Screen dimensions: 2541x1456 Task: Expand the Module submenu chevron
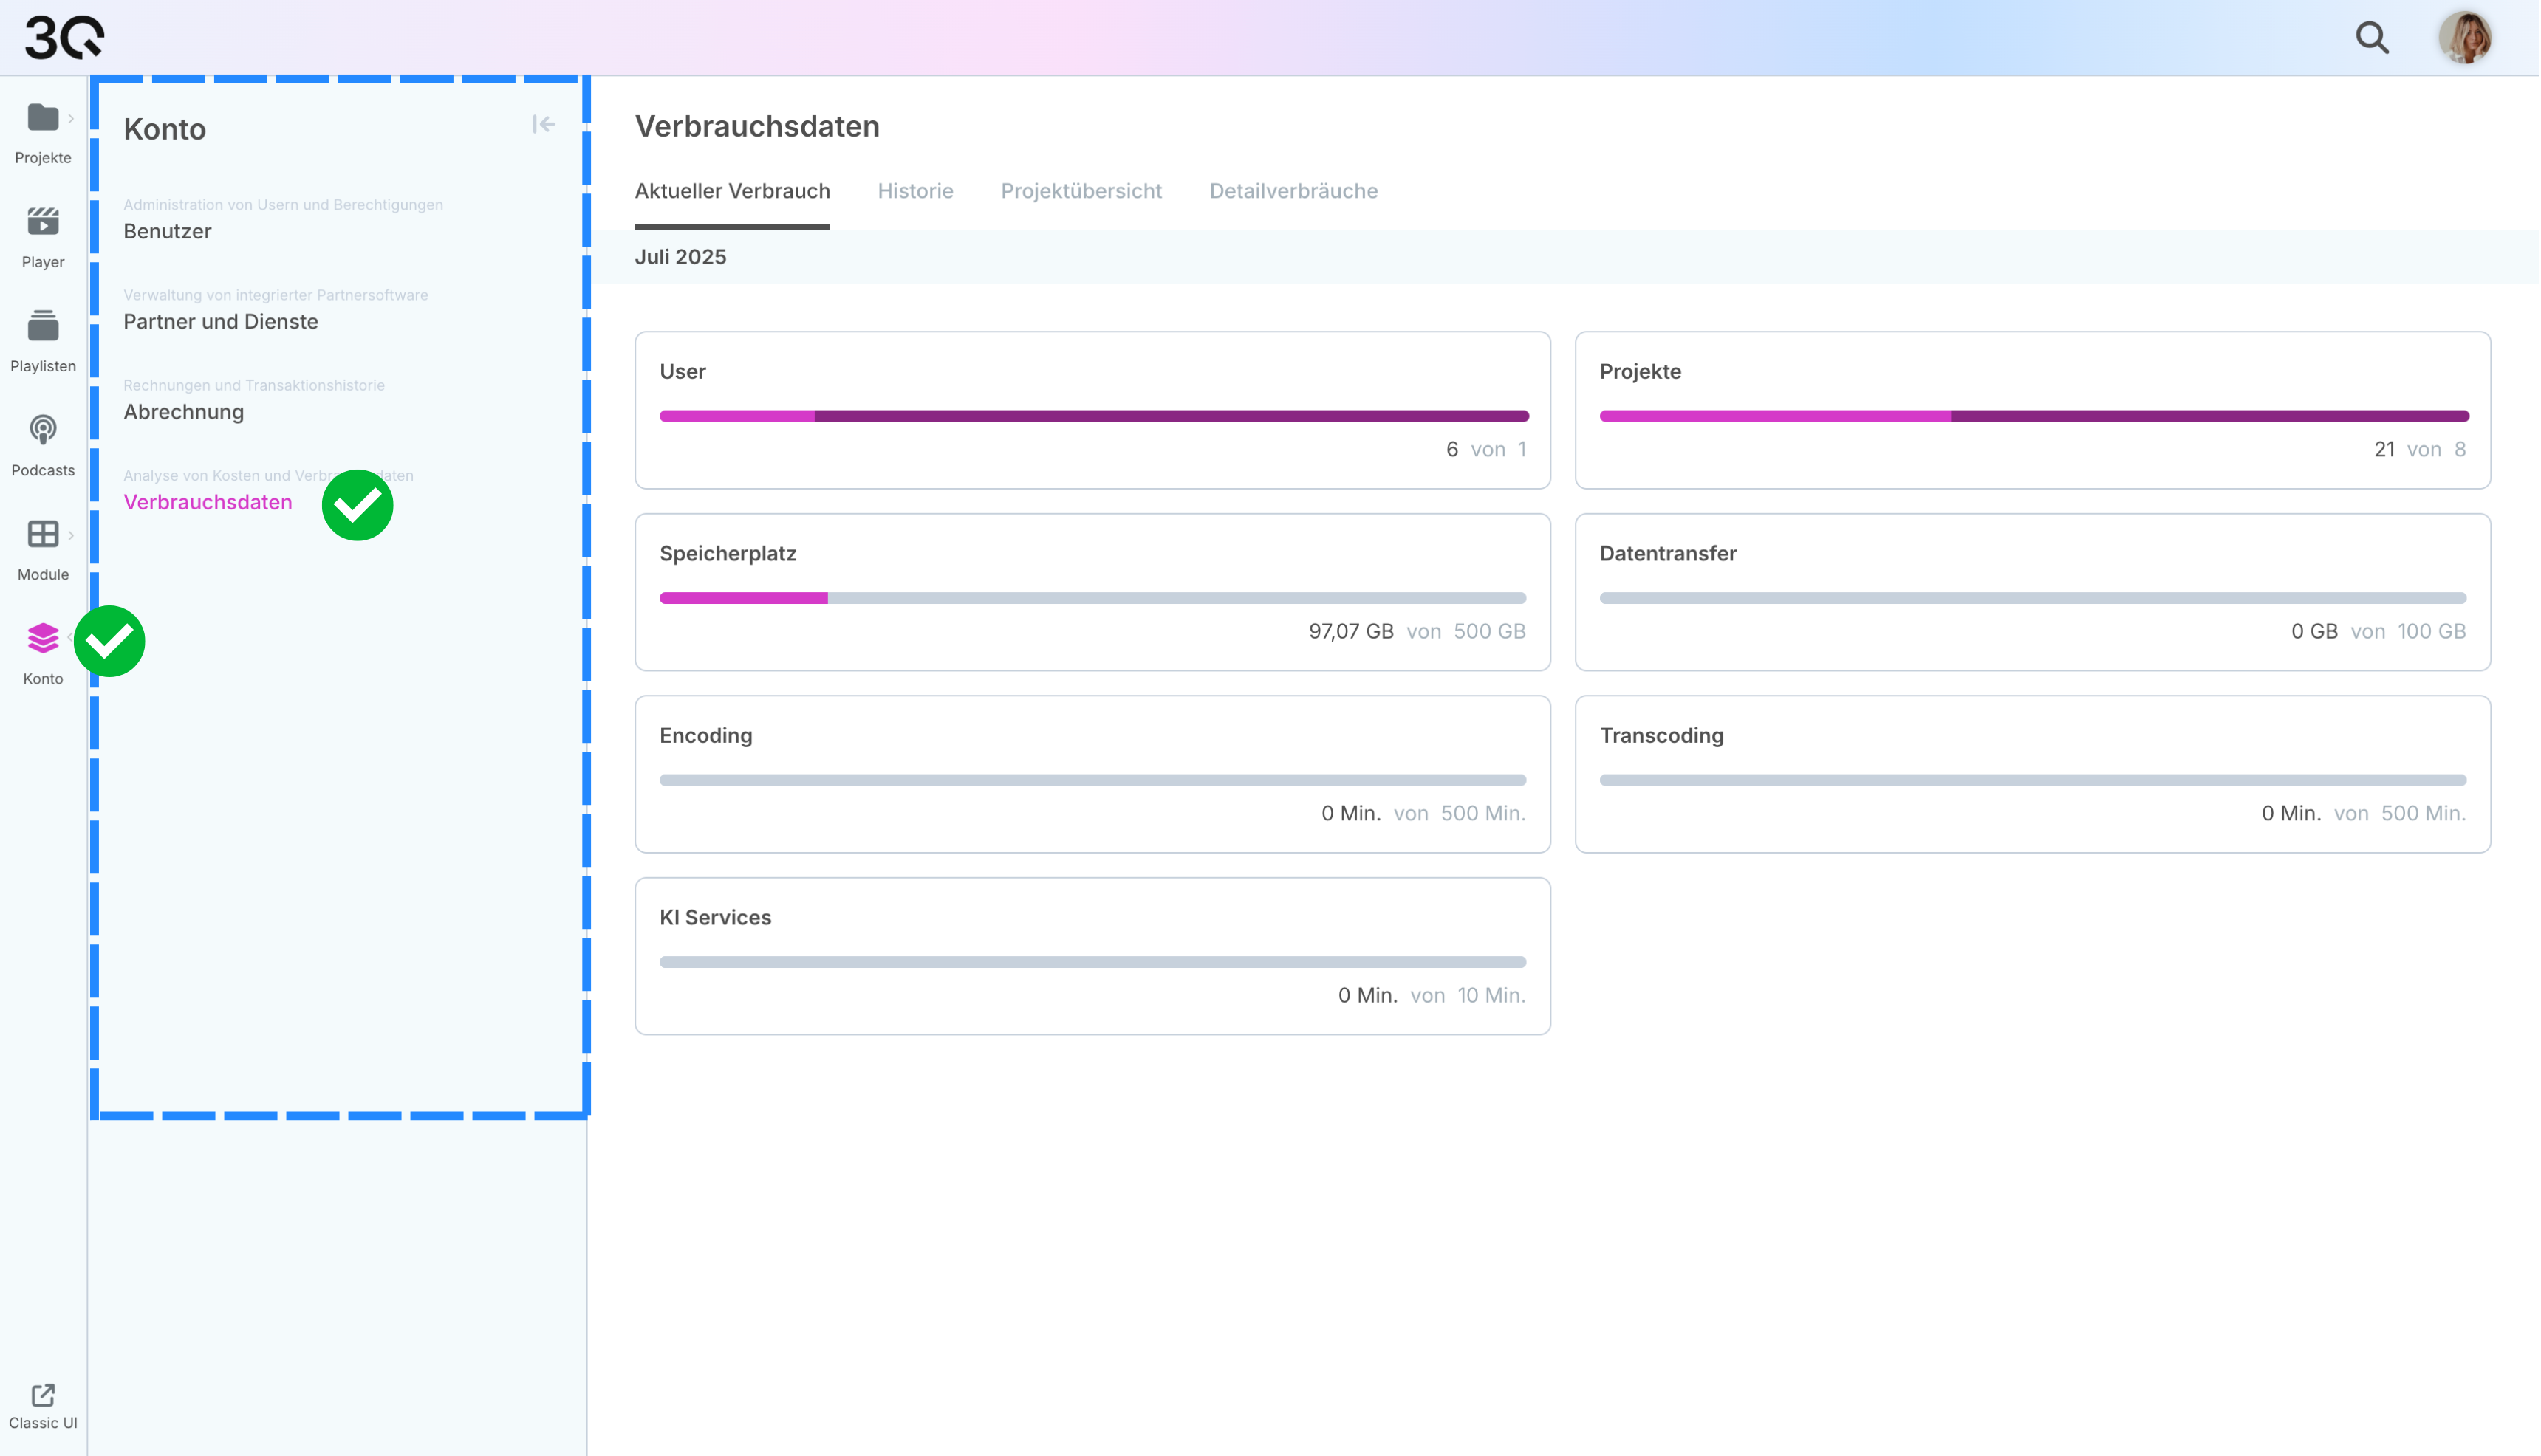[71, 535]
